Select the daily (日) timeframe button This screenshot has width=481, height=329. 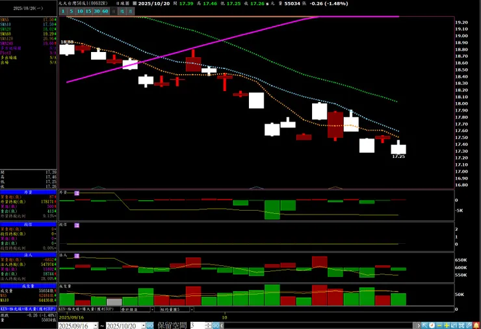pyautogui.click(x=114, y=11)
